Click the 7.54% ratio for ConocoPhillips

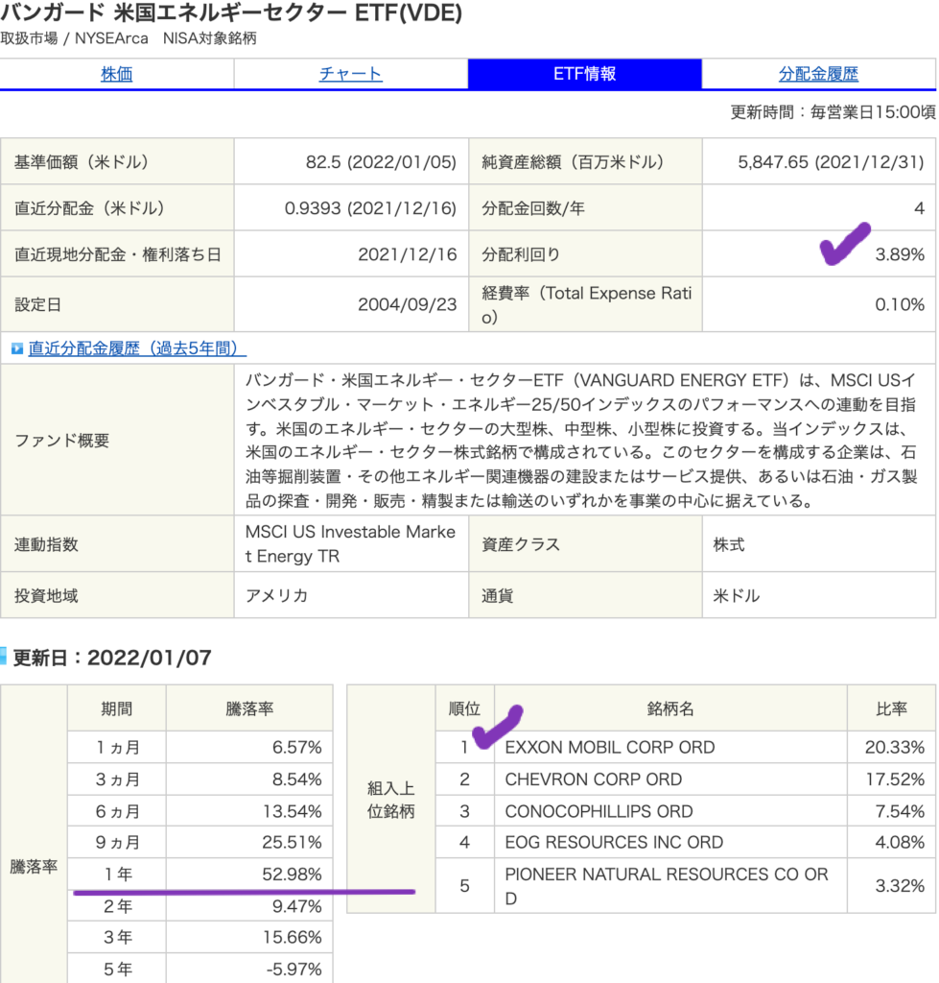click(x=900, y=811)
